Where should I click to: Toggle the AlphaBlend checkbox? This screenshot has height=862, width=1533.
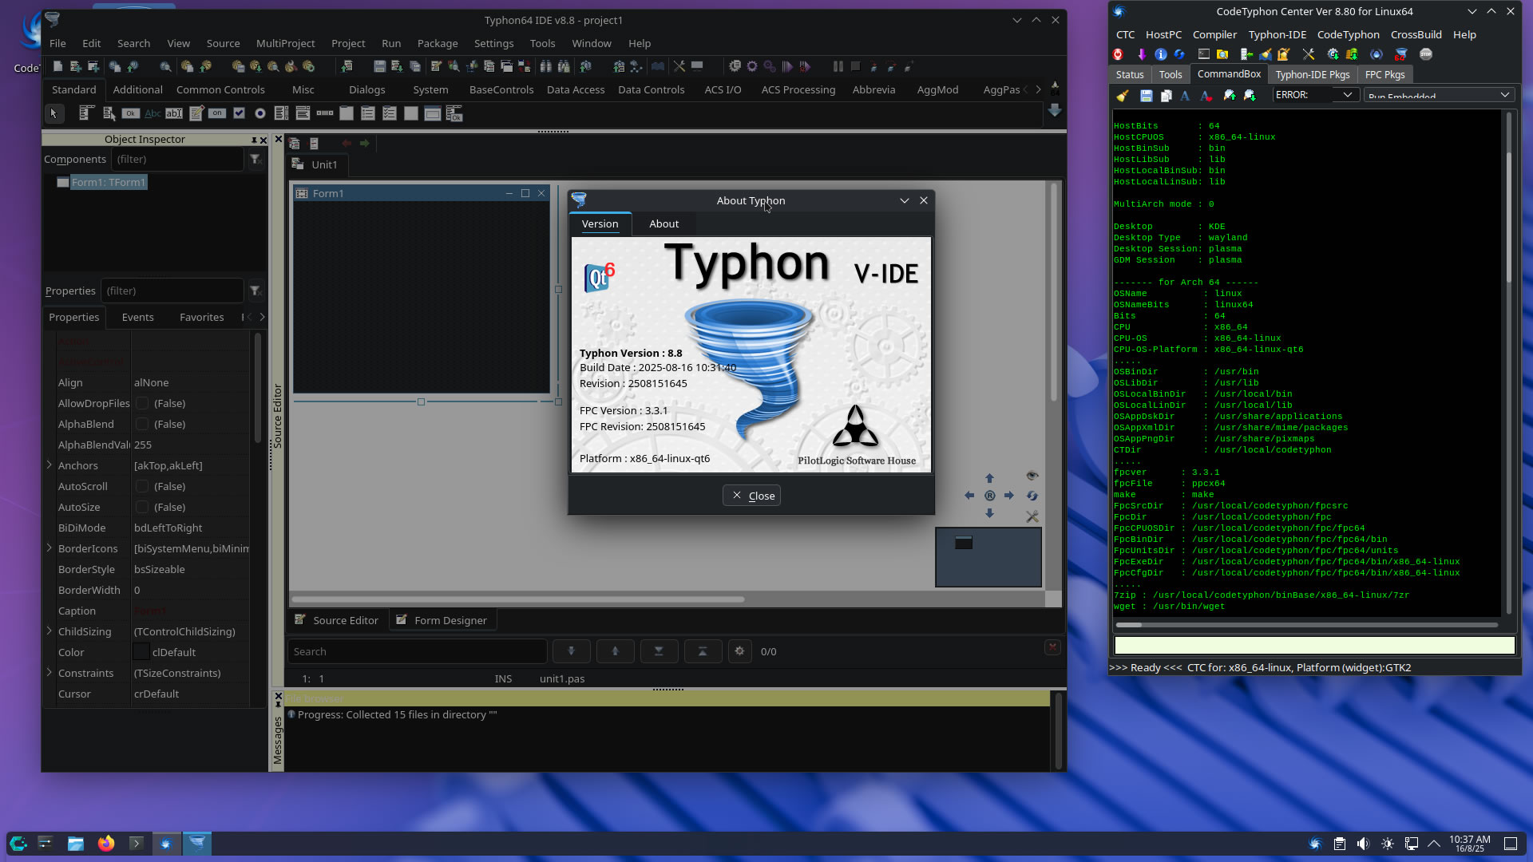point(142,424)
